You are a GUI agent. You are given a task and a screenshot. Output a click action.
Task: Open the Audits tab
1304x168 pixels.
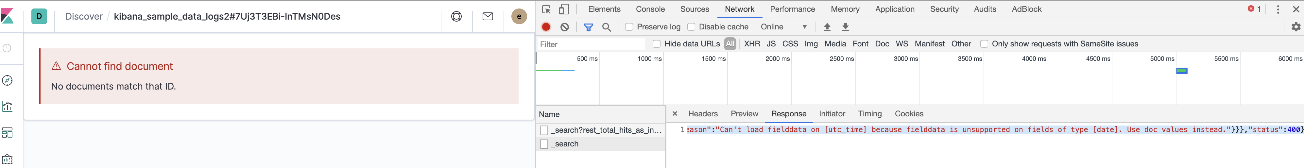click(985, 9)
